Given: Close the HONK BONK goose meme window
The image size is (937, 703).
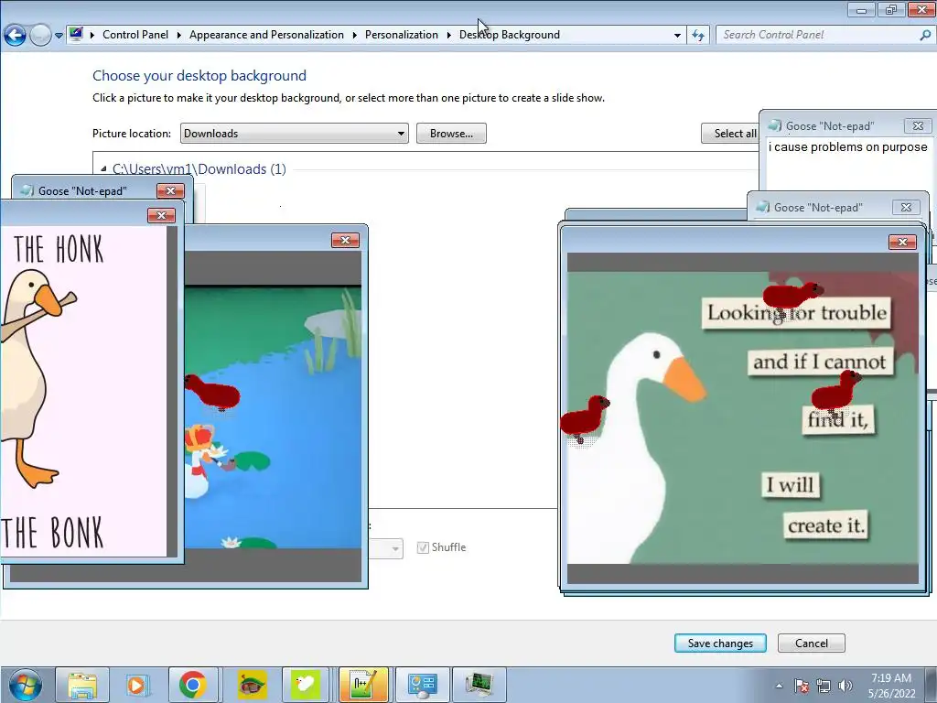Looking at the screenshot, I should (161, 216).
